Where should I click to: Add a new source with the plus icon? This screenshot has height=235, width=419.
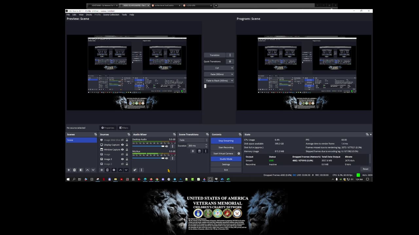click(101, 170)
